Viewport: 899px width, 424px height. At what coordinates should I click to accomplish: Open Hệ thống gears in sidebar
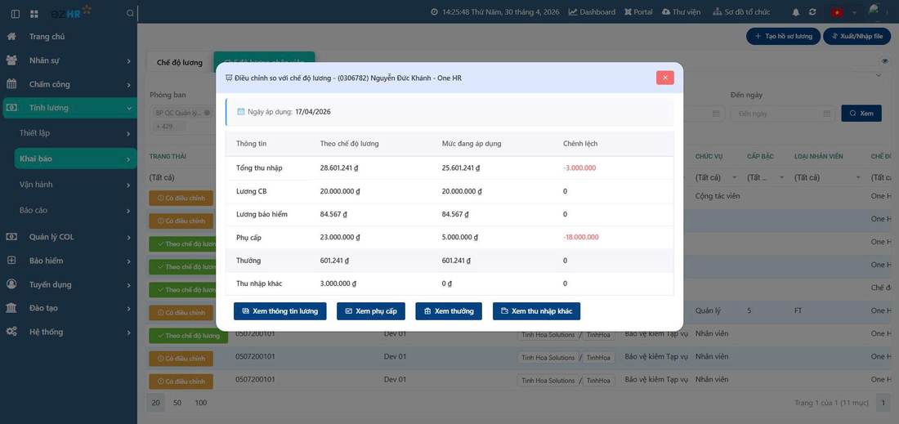click(11, 332)
